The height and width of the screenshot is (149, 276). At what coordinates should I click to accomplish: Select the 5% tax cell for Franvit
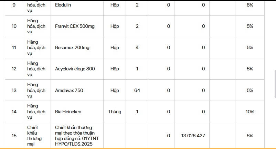click(x=250, y=26)
